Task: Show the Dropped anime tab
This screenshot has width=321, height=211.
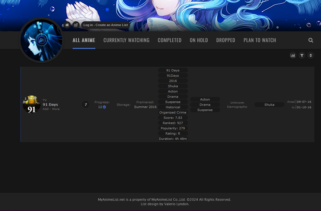Action: [x=226, y=40]
